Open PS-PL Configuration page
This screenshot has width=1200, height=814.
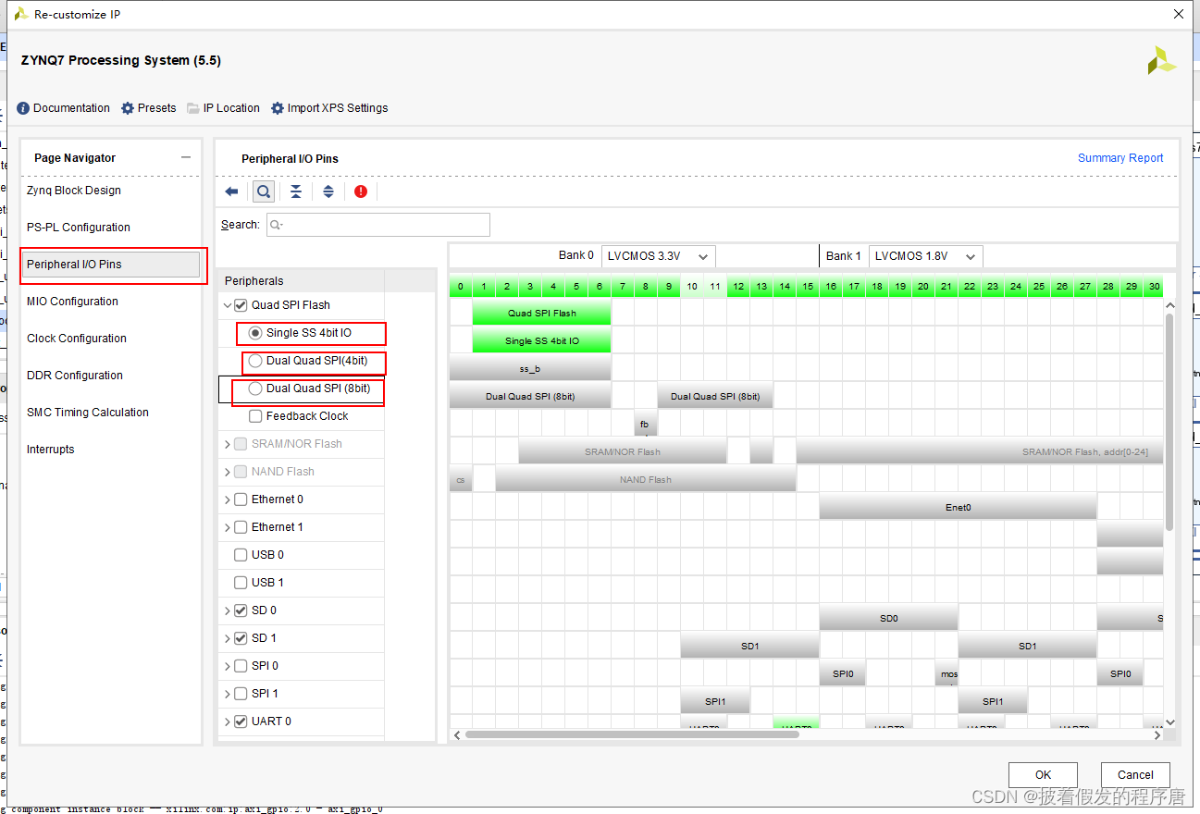point(79,228)
